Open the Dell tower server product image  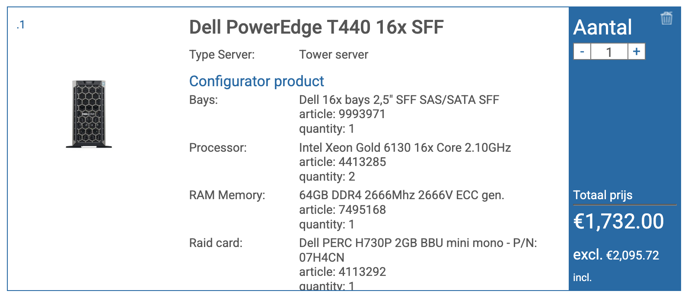click(x=89, y=114)
